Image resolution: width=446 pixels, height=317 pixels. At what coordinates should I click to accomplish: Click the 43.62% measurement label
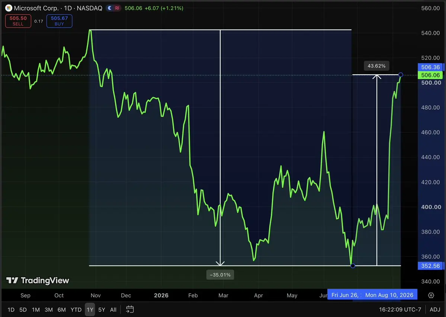pos(376,66)
